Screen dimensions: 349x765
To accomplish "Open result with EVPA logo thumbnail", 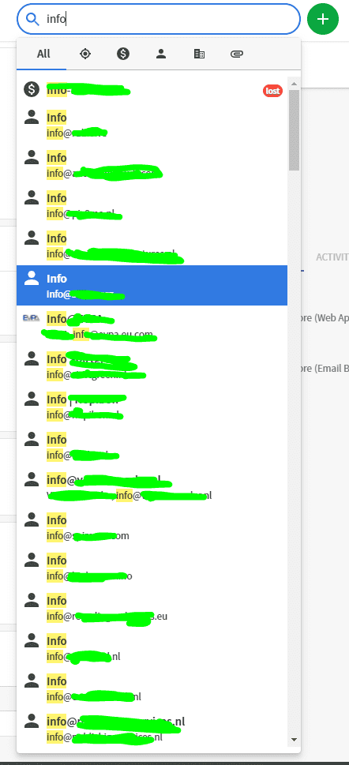I will (x=152, y=326).
